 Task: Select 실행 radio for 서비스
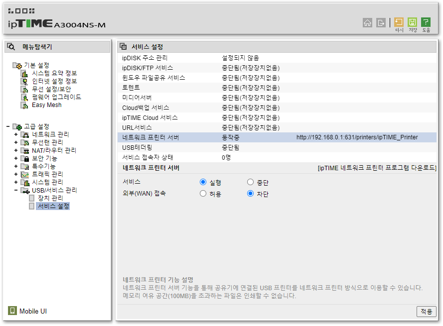203,182
